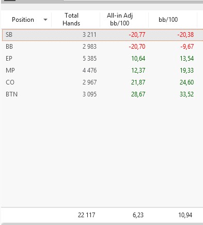Select the MP position row

[102, 71]
